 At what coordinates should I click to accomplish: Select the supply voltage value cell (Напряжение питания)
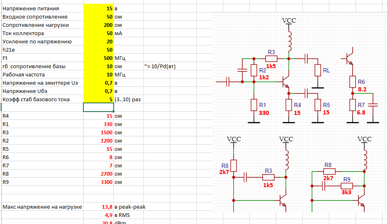click(x=98, y=8)
